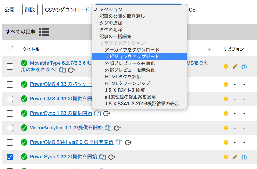
Task: Choose タグの削除 menu option
Action: (139, 30)
